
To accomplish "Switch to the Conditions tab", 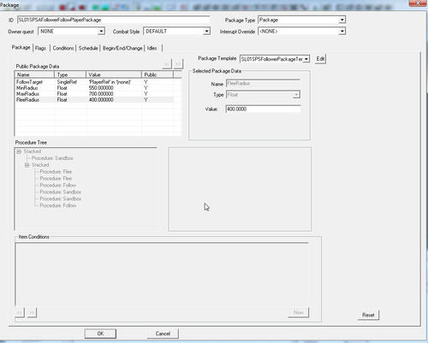I will coord(63,48).
